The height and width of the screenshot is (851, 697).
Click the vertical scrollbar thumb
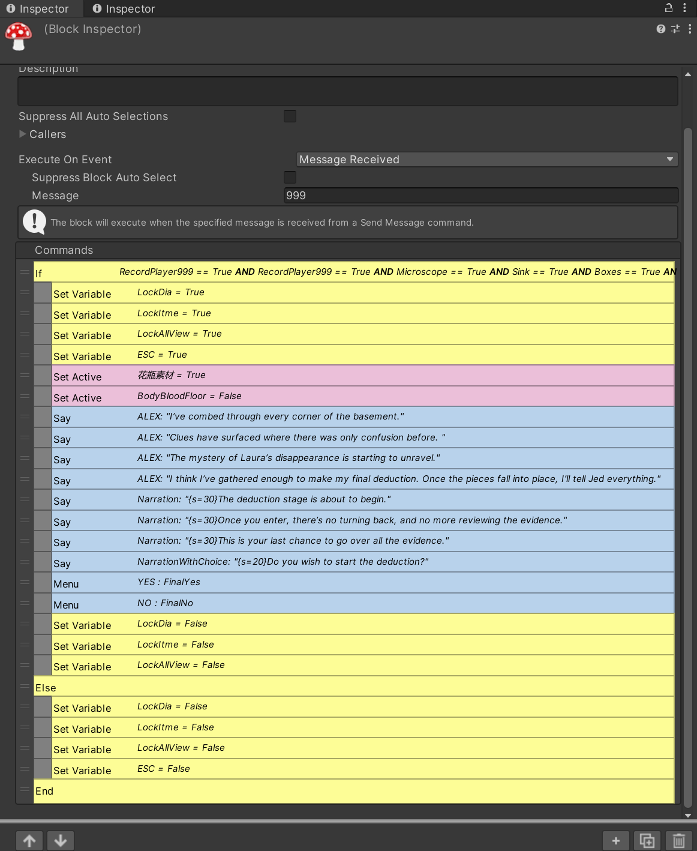click(x=688, y=467)
